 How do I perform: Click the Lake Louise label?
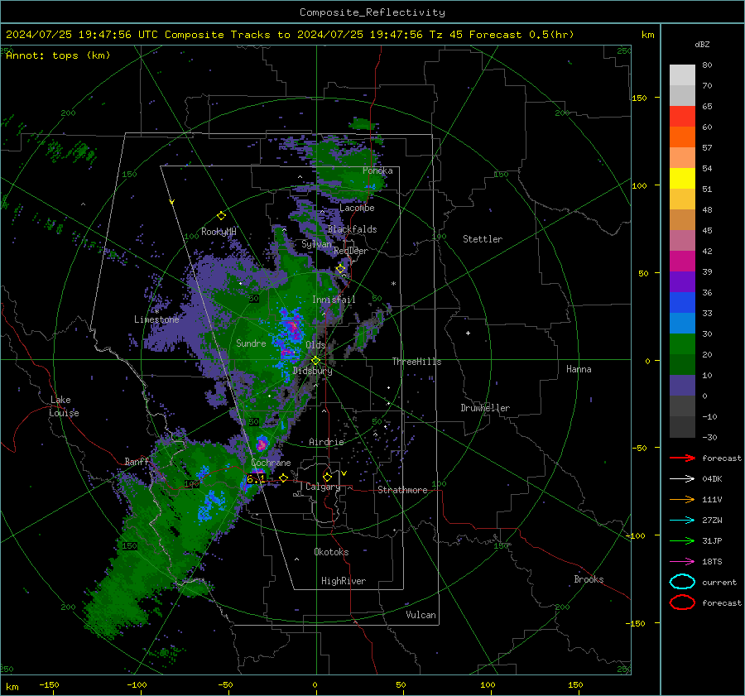pos(64,406)
